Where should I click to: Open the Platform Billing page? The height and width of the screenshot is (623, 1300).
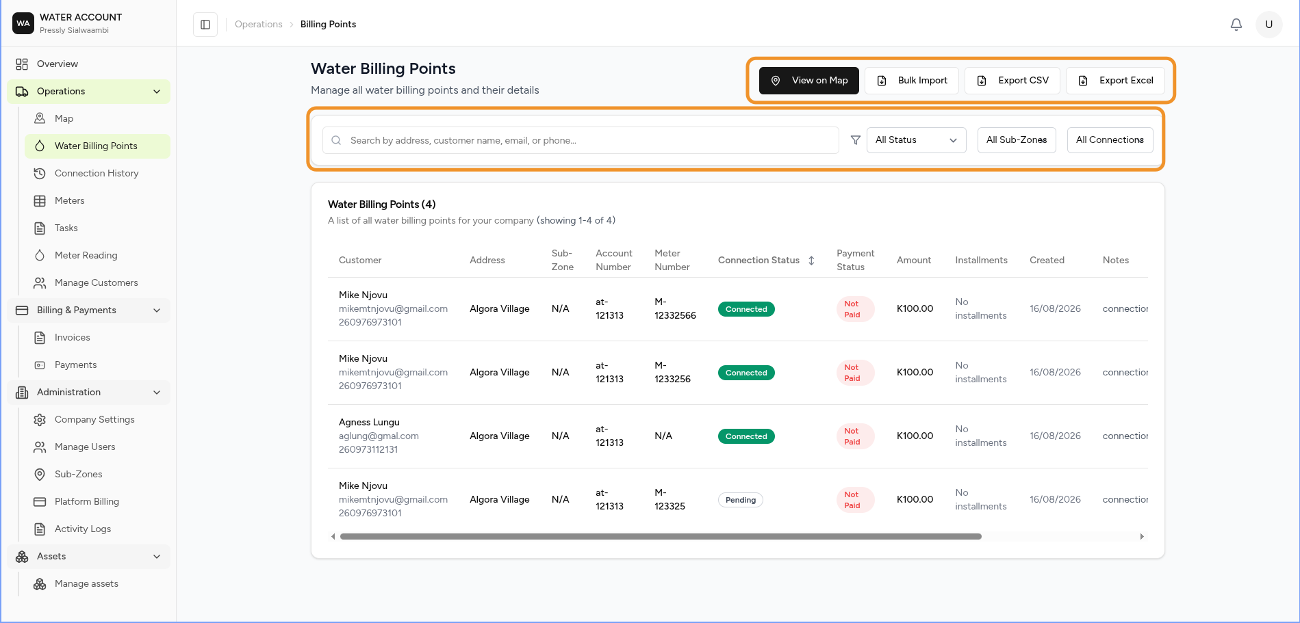pos(97,502)
